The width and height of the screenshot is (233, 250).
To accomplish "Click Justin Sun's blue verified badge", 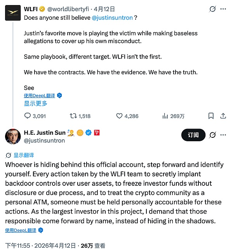I will pos(89,133).
